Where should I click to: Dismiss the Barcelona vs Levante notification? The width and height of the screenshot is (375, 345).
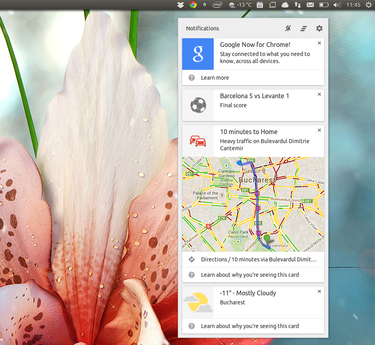click(319, 94)
